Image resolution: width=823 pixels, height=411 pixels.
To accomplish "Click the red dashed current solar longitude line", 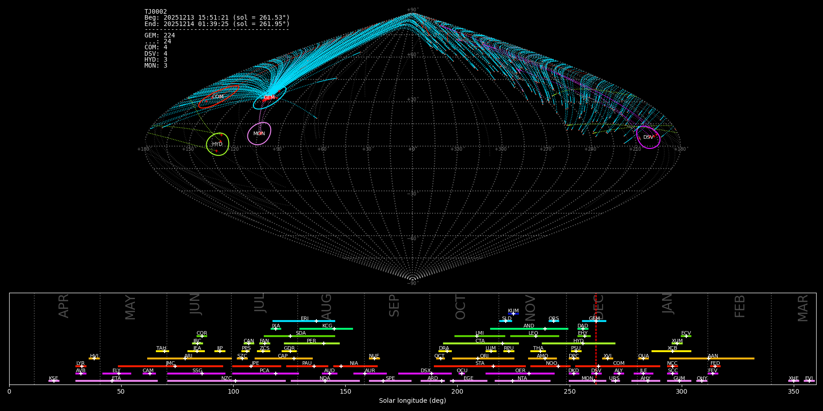I will click(x=596, y=347).
